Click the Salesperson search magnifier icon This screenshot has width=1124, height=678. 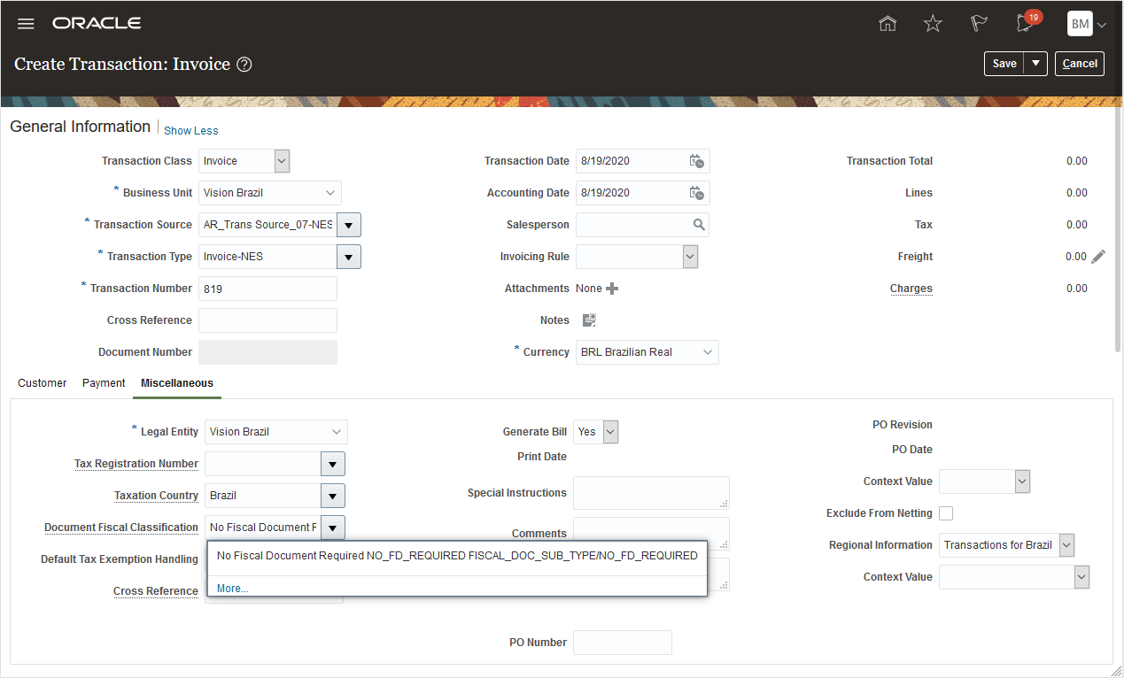(699, 225)
